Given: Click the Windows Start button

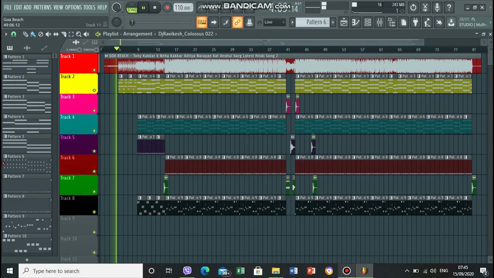Looking at the screenshot, I should (9, 271).
